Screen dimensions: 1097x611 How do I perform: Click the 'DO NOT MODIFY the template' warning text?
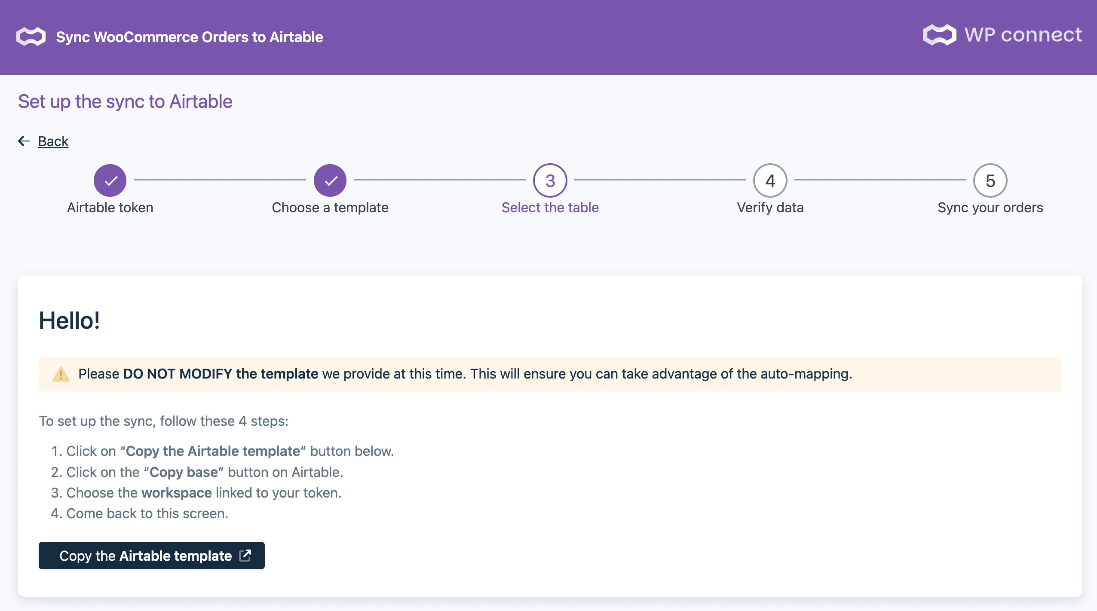pyautogui.click(x=221, y=374)
